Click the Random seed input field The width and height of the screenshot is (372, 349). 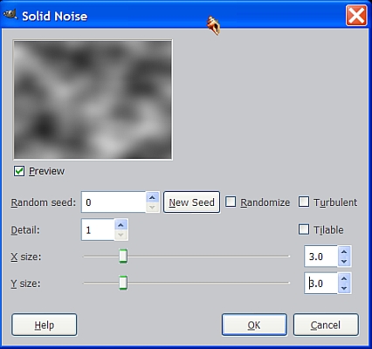click(114, 202)
